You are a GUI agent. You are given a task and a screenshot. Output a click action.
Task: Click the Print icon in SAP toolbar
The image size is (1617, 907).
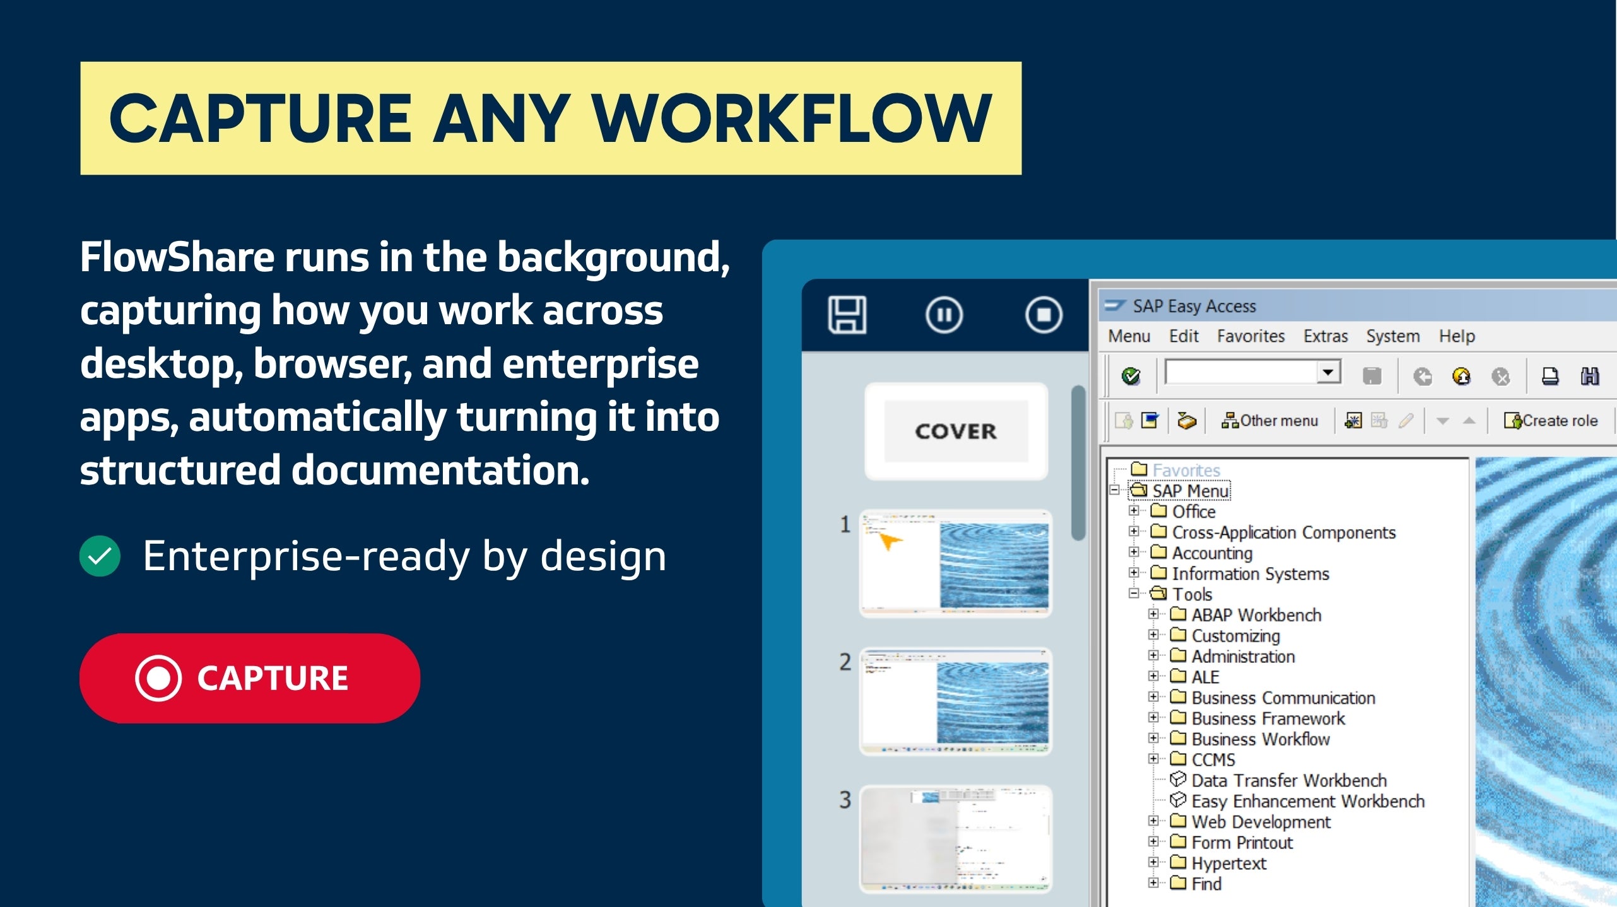coord(1550,376)
